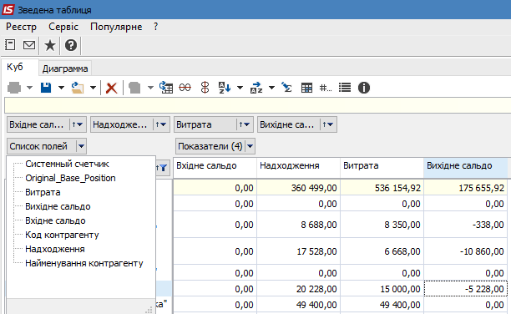
Task: Click the -5 228,00 selected cell
Action: (465, 289)
